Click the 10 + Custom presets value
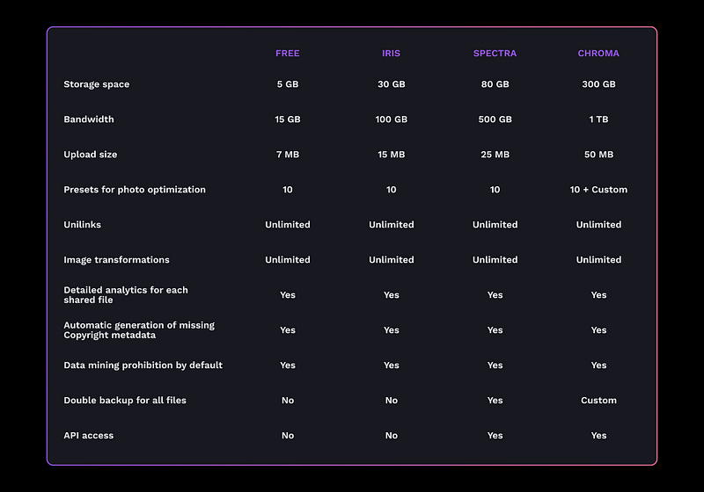 coord(598,190)
